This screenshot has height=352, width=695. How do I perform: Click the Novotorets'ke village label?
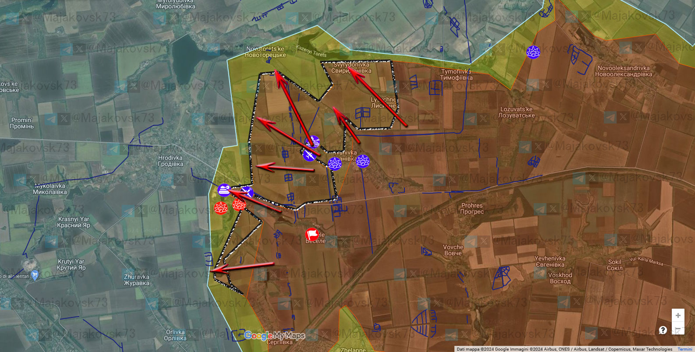click(x=265, y=52)
